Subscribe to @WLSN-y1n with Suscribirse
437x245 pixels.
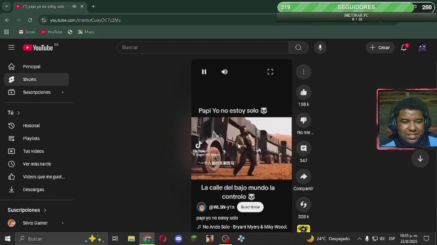click(x=250, y=207)
